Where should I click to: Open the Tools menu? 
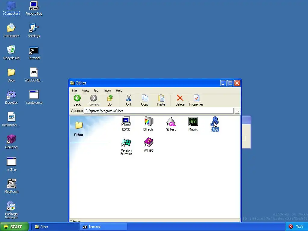click(x=107, y=91)
